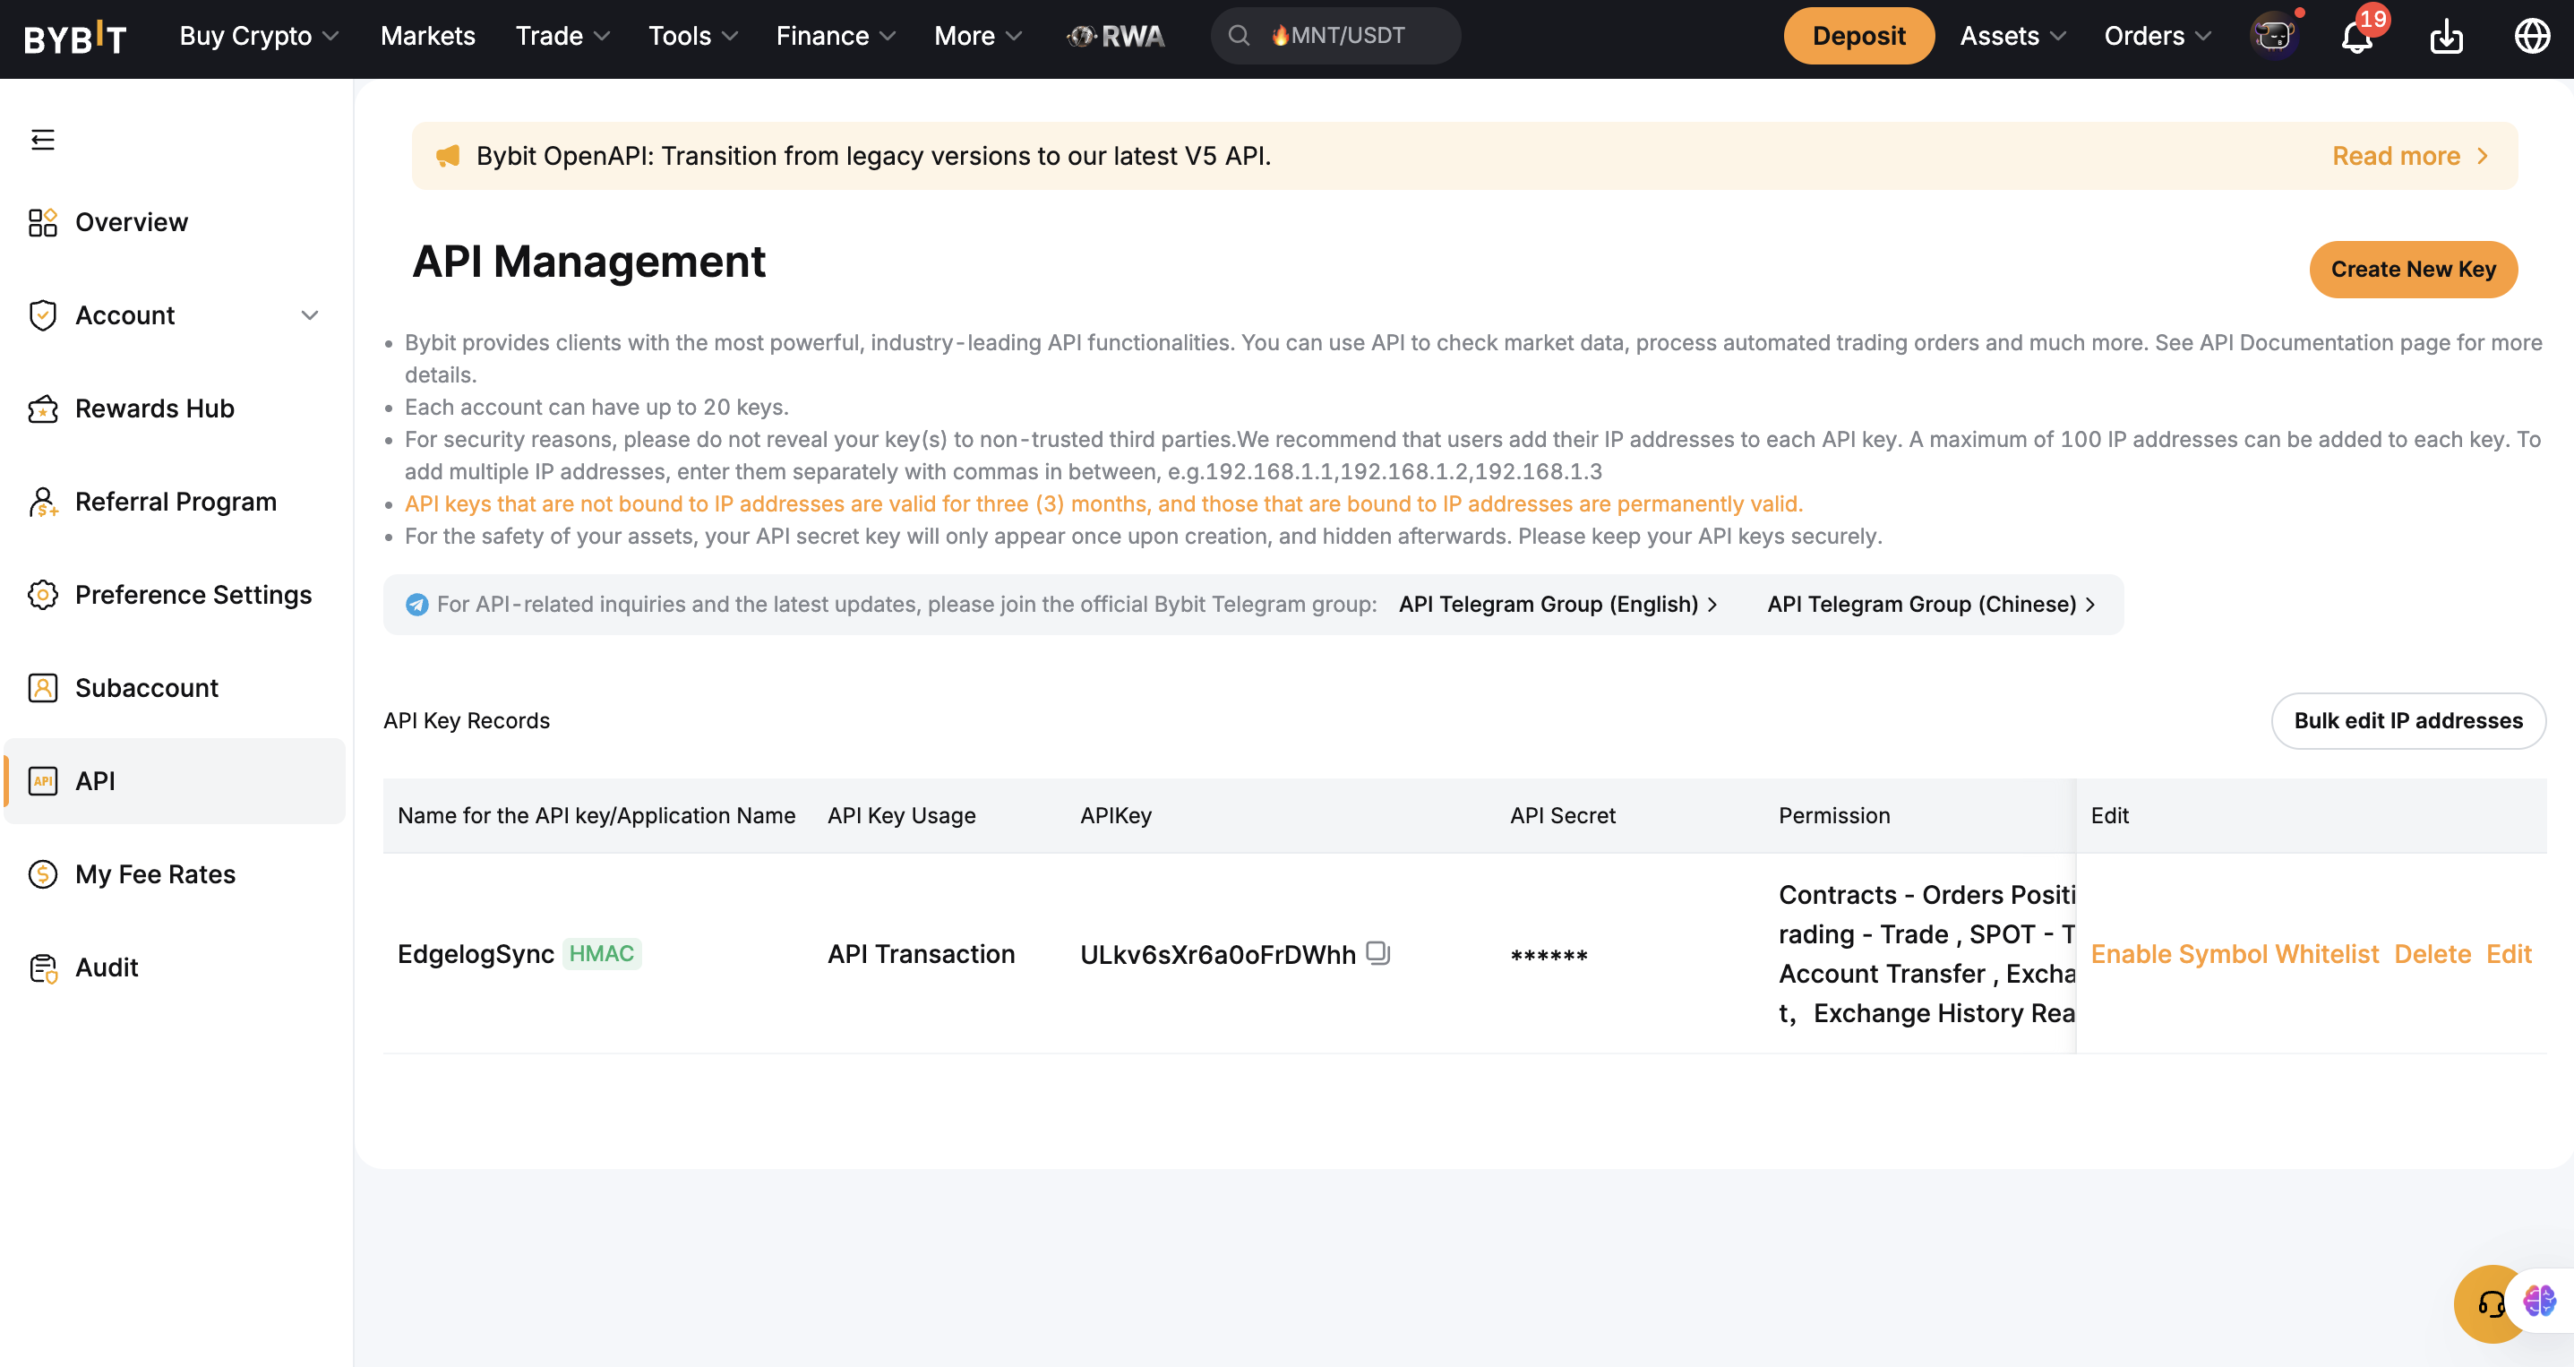Focus the MNT/USDT search field
The width and height of the screenshot is (2574, 1367).
click(x=1336, y=36)
